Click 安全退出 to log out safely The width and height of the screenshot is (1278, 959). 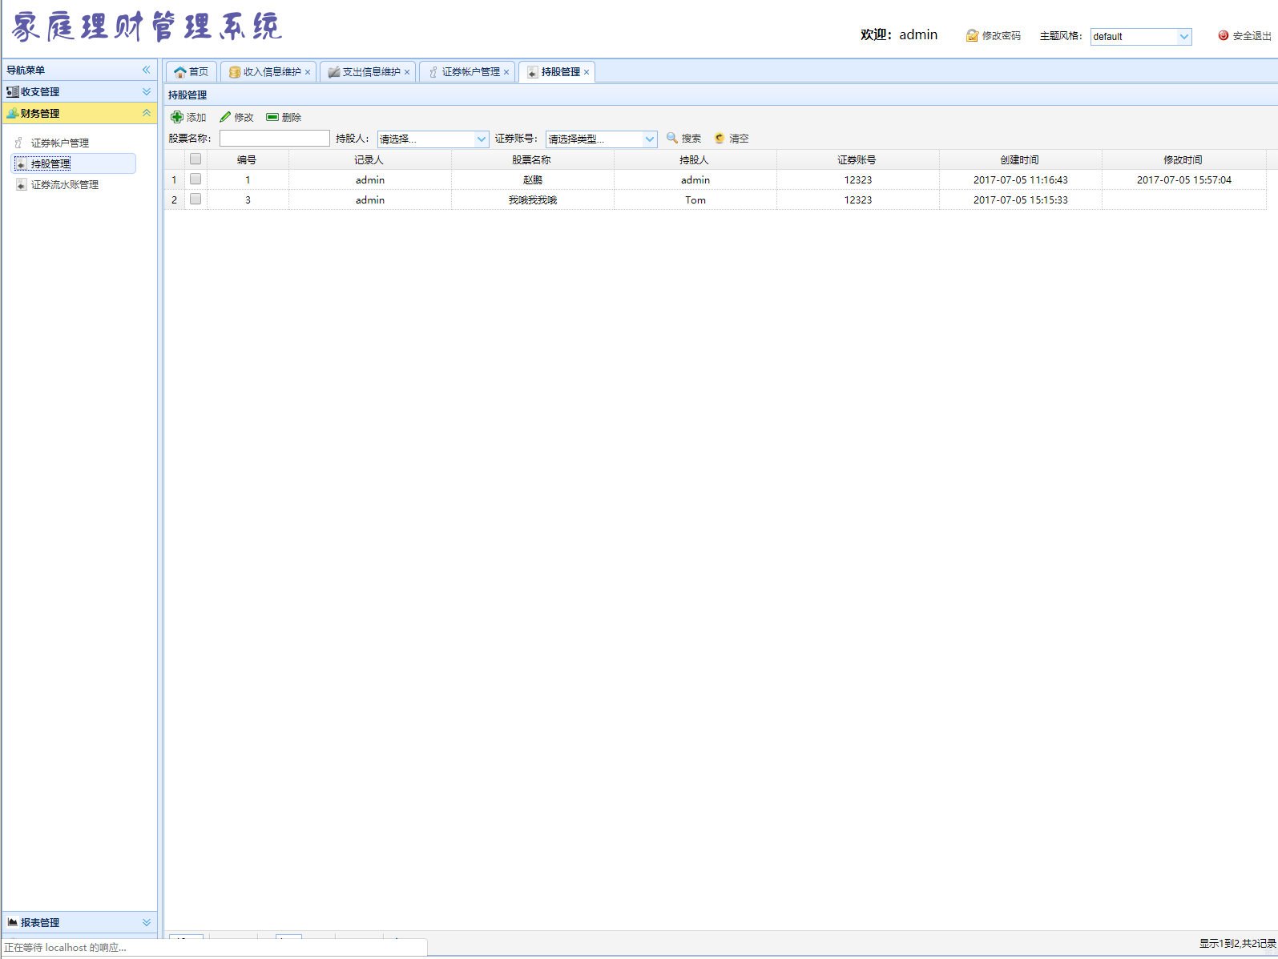(1244, 36)
